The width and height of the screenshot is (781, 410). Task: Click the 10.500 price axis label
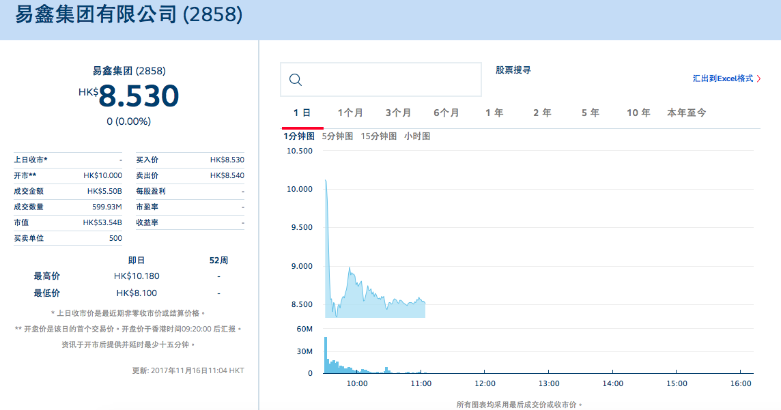[299, 151]
